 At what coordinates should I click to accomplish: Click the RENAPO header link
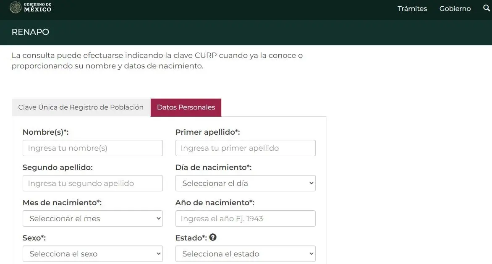coord(31,32)
